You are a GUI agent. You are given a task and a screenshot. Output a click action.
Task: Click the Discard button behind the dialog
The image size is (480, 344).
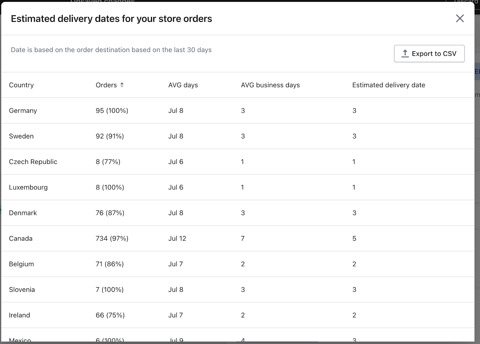(466, 1)
